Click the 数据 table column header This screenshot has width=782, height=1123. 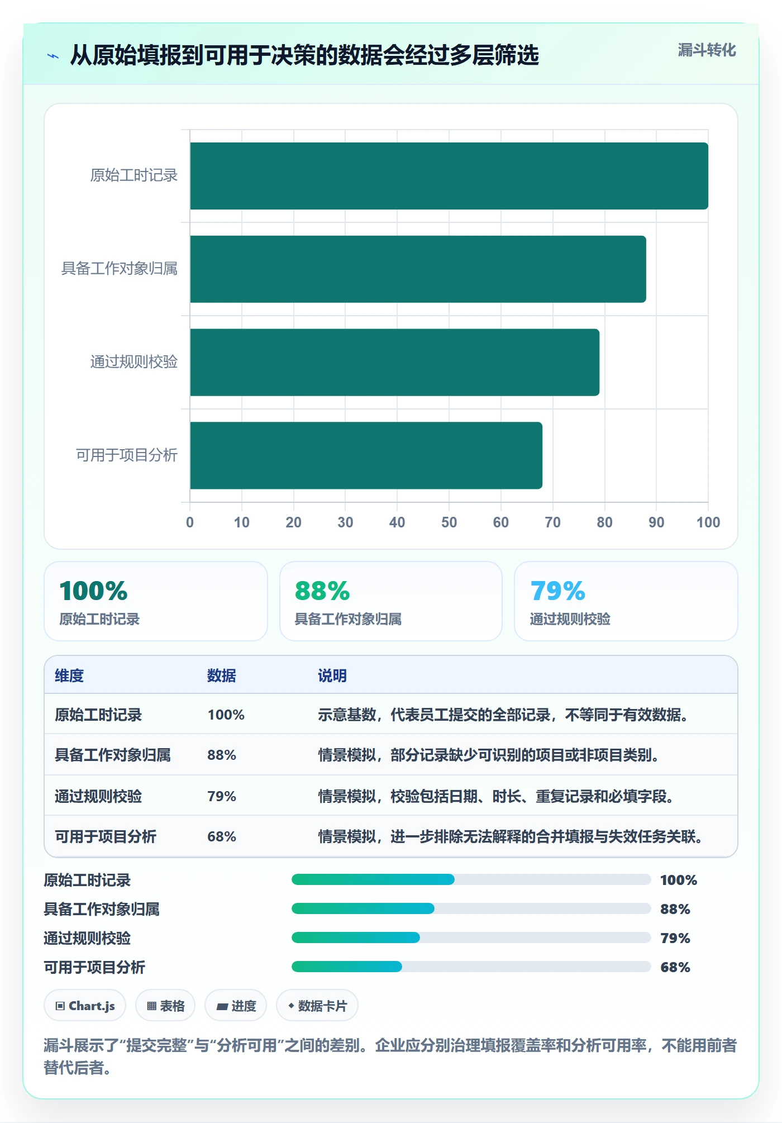click(222, 675)
